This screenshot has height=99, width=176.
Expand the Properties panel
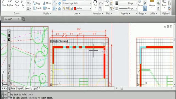[125, 13]
